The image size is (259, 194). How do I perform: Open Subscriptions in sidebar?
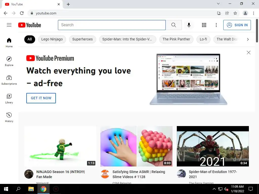click(x=9, y=80)
